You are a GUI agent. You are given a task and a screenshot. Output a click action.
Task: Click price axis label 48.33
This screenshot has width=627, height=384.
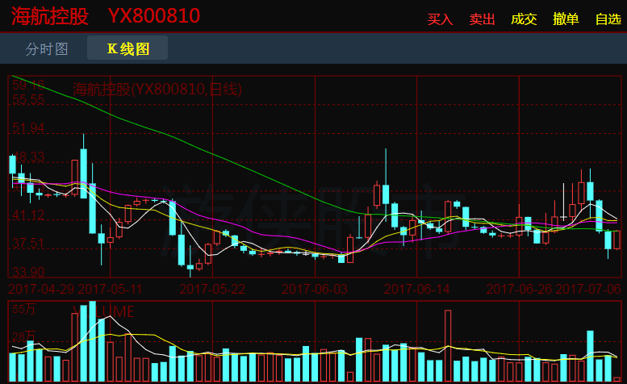[x=28, y=157]
